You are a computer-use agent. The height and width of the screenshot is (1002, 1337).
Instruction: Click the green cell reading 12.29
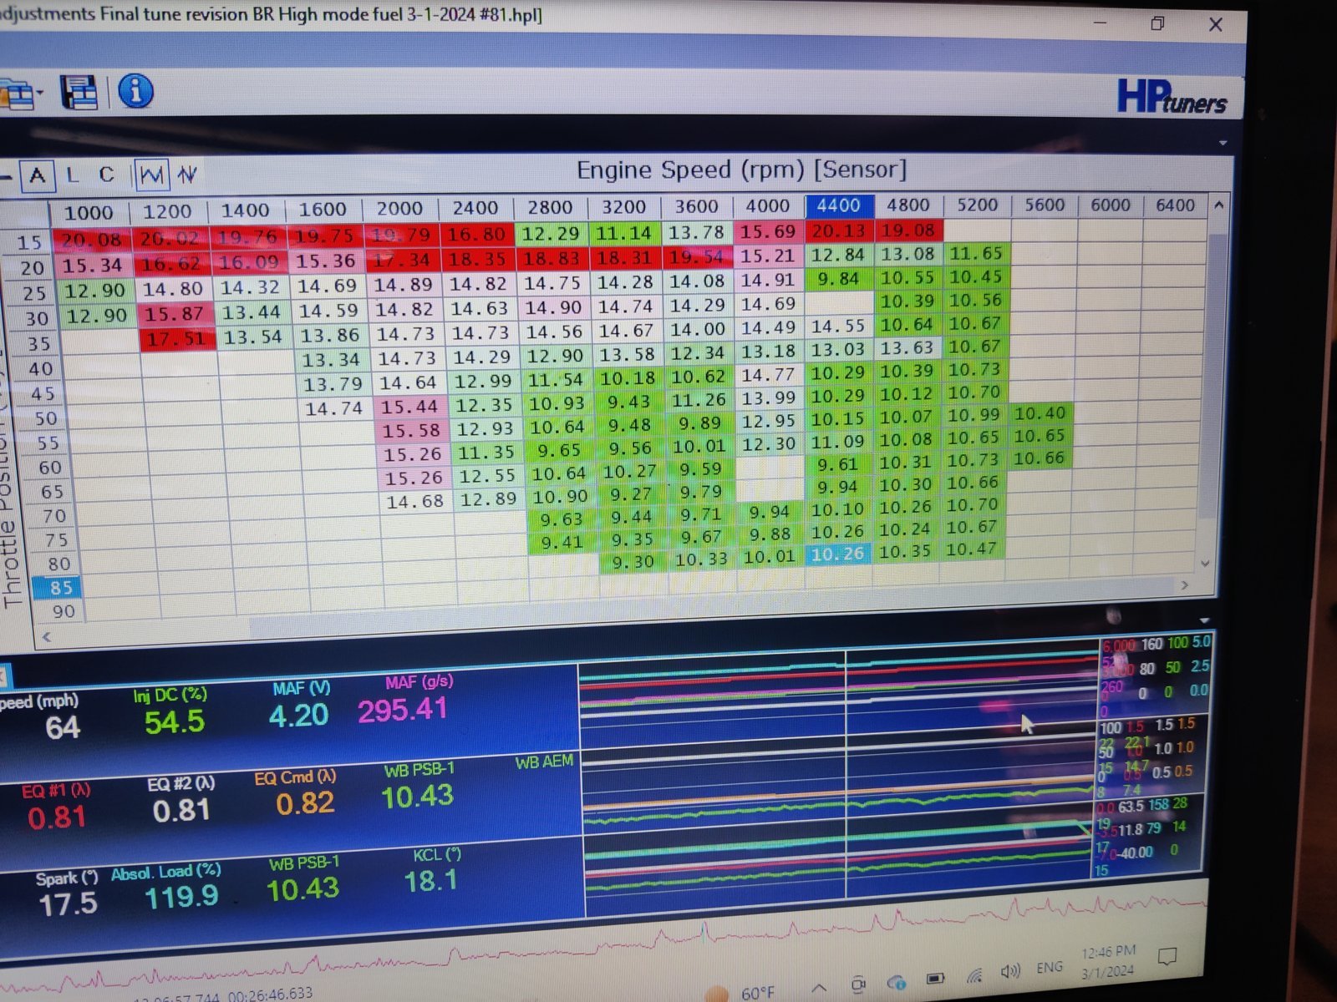pyautogui.click(x=551, y=235)
